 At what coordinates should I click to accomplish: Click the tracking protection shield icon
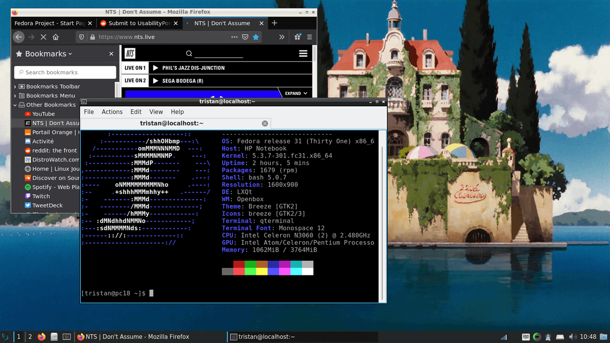pos(81,37)
